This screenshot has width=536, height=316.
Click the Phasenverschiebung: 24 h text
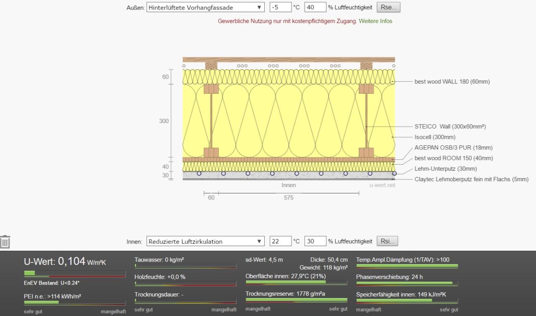tap(389, 277)
